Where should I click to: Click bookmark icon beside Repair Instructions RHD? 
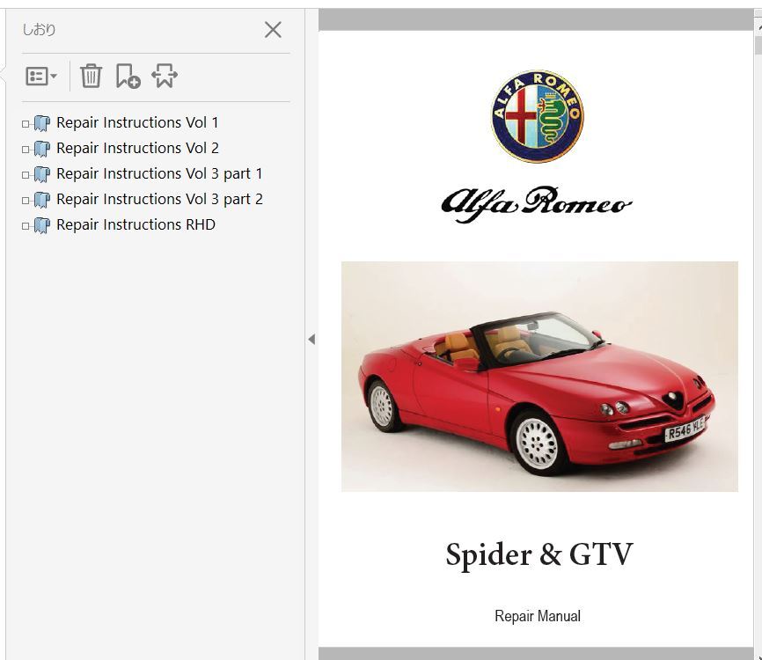tap(42, 225)
